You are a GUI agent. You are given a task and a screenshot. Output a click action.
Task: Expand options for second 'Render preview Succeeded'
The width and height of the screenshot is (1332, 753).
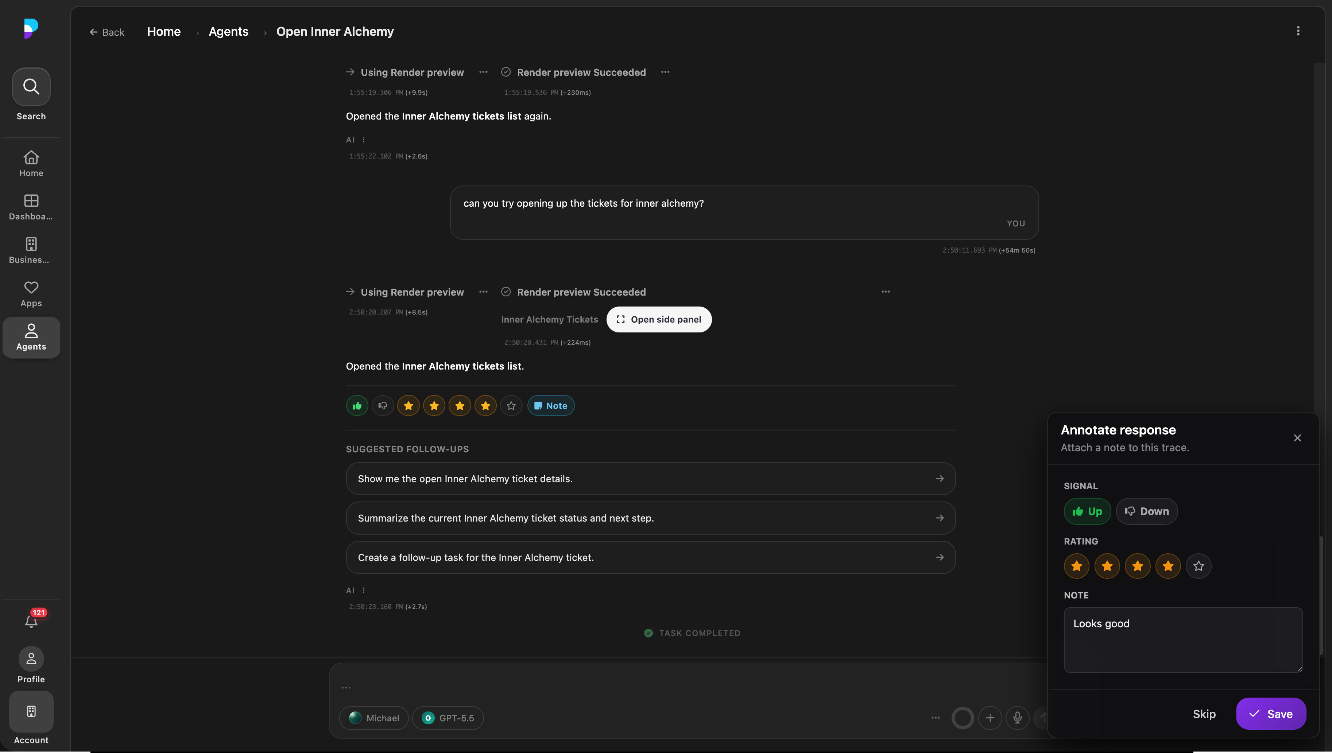click(886, 292)
